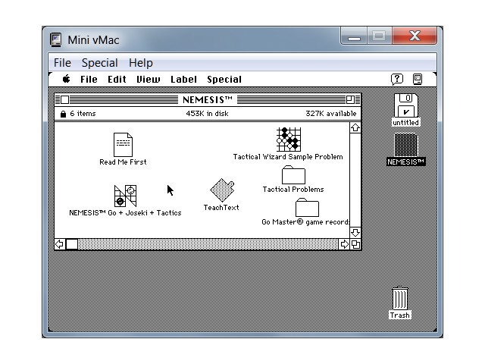
Task: Open Mini vMac's File menu
Action: point(62,63)
